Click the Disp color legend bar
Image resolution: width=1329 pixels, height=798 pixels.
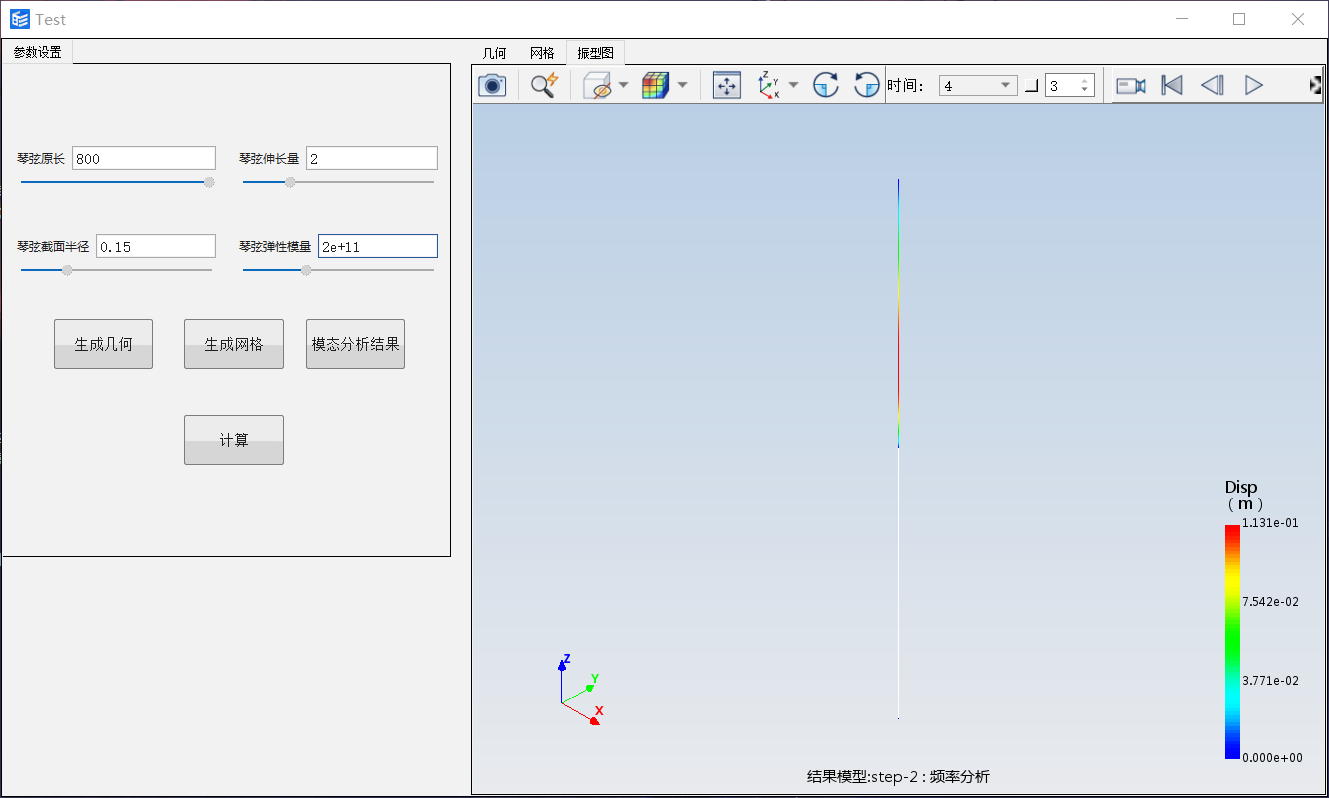(1232, 642)
